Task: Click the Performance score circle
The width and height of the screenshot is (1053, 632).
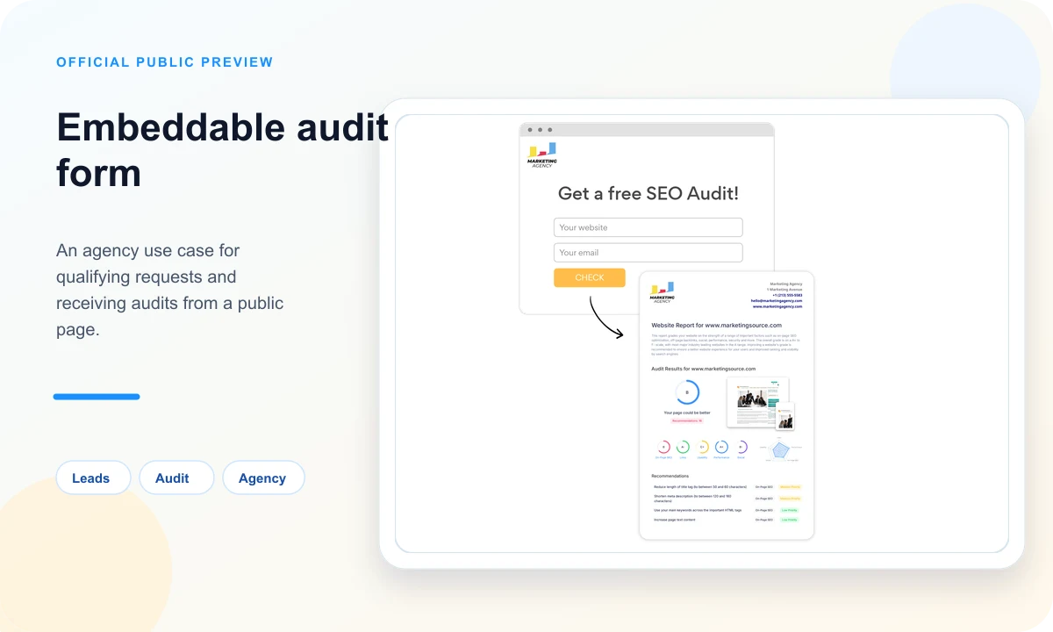Action: [721, 447]
